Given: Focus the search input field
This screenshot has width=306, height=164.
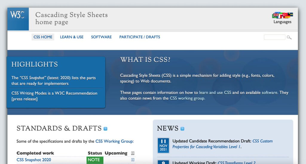Looking at the screenshot, I should pyautogui.click(x=274, y=37).
